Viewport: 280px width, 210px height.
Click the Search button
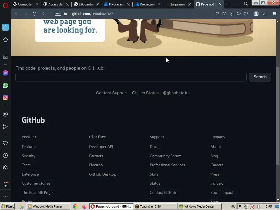coord(260,77)
